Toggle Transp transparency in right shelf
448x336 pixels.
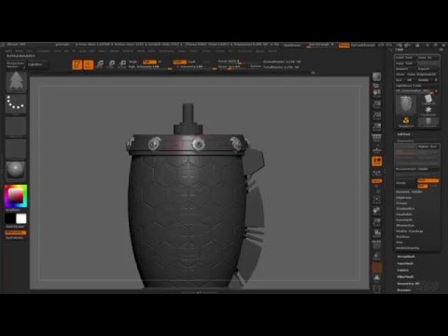pos(377,257)
